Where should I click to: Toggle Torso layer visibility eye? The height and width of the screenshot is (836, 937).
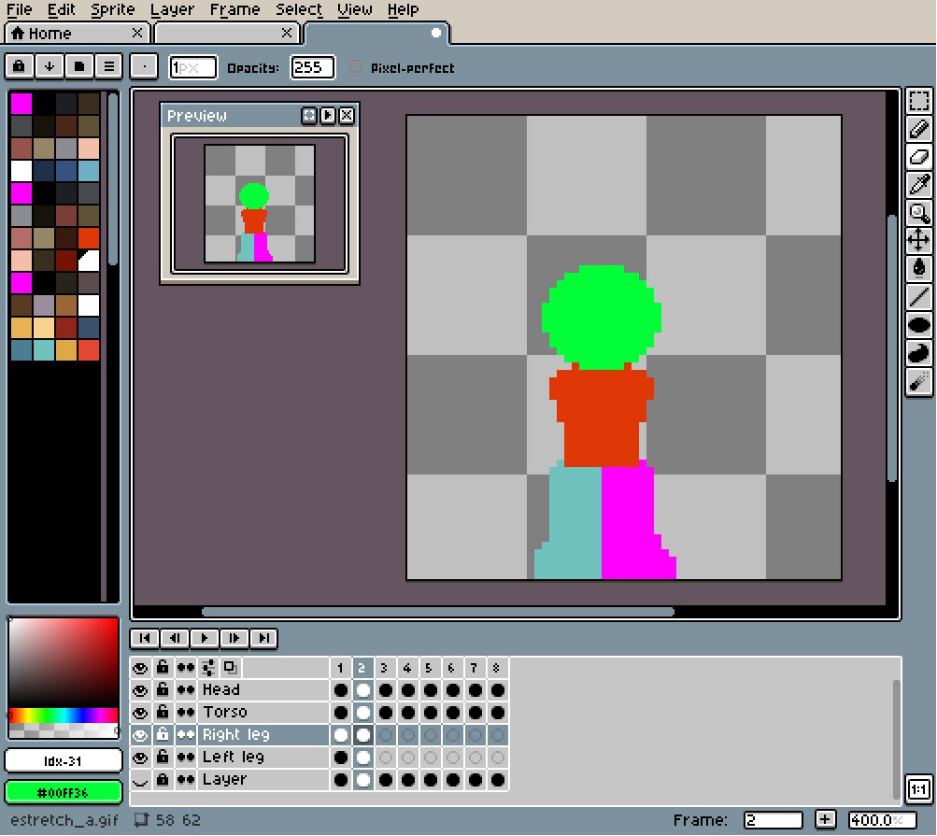coord(140,713)
